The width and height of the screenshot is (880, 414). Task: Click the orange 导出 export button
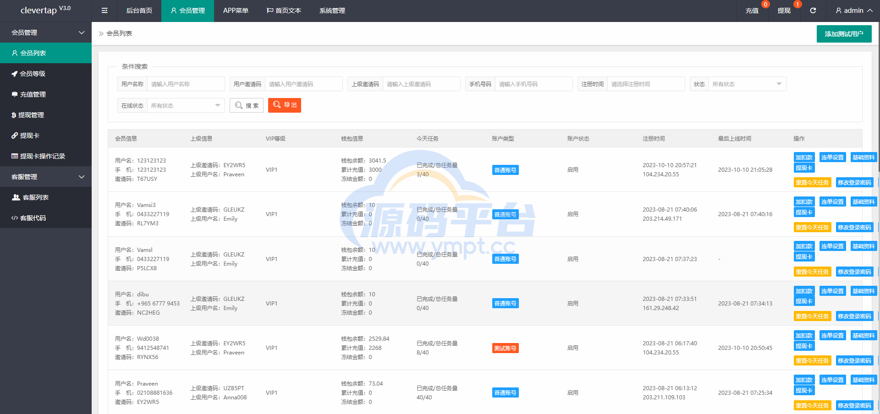285,105
